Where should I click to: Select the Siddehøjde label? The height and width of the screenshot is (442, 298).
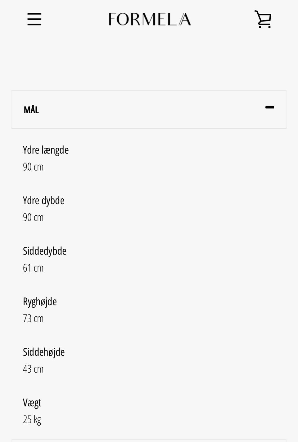[44, 352]
